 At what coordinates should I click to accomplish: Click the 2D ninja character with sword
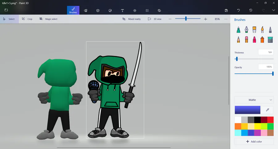pos(115,90)
